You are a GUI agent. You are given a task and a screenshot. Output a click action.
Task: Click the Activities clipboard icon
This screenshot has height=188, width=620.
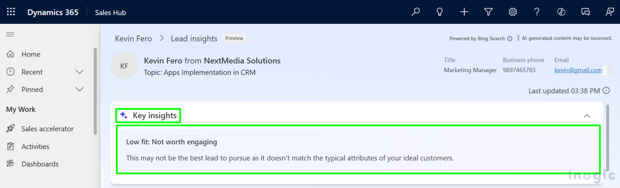(x=11, y=147)
